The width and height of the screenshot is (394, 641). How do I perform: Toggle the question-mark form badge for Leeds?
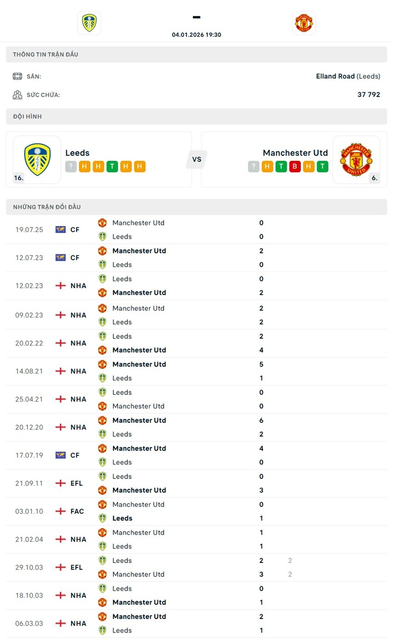(x=71, y=166)
